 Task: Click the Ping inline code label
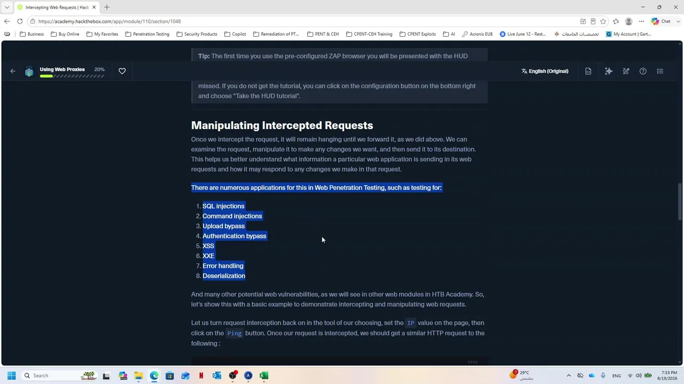[234, 333]
